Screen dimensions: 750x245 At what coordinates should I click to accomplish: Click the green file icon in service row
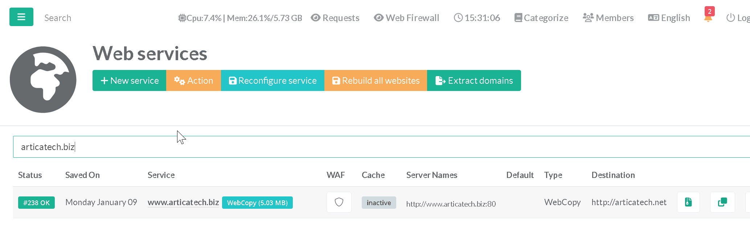click(x=688, y=202)
